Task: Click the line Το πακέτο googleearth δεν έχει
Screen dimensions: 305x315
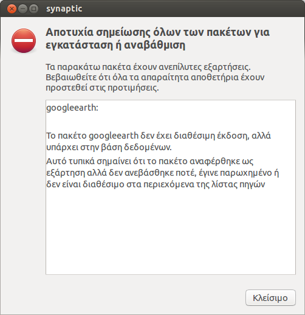Action: (159, 136)
